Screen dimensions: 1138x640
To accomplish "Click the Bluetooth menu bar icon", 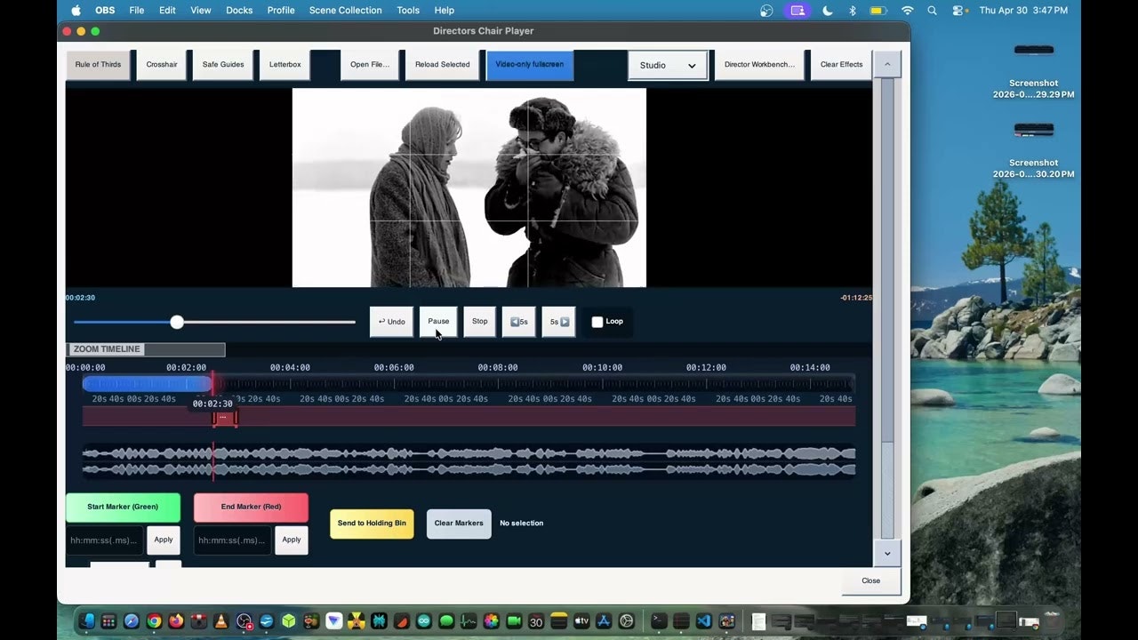I will pyautogui.click(x=852, y=11).
